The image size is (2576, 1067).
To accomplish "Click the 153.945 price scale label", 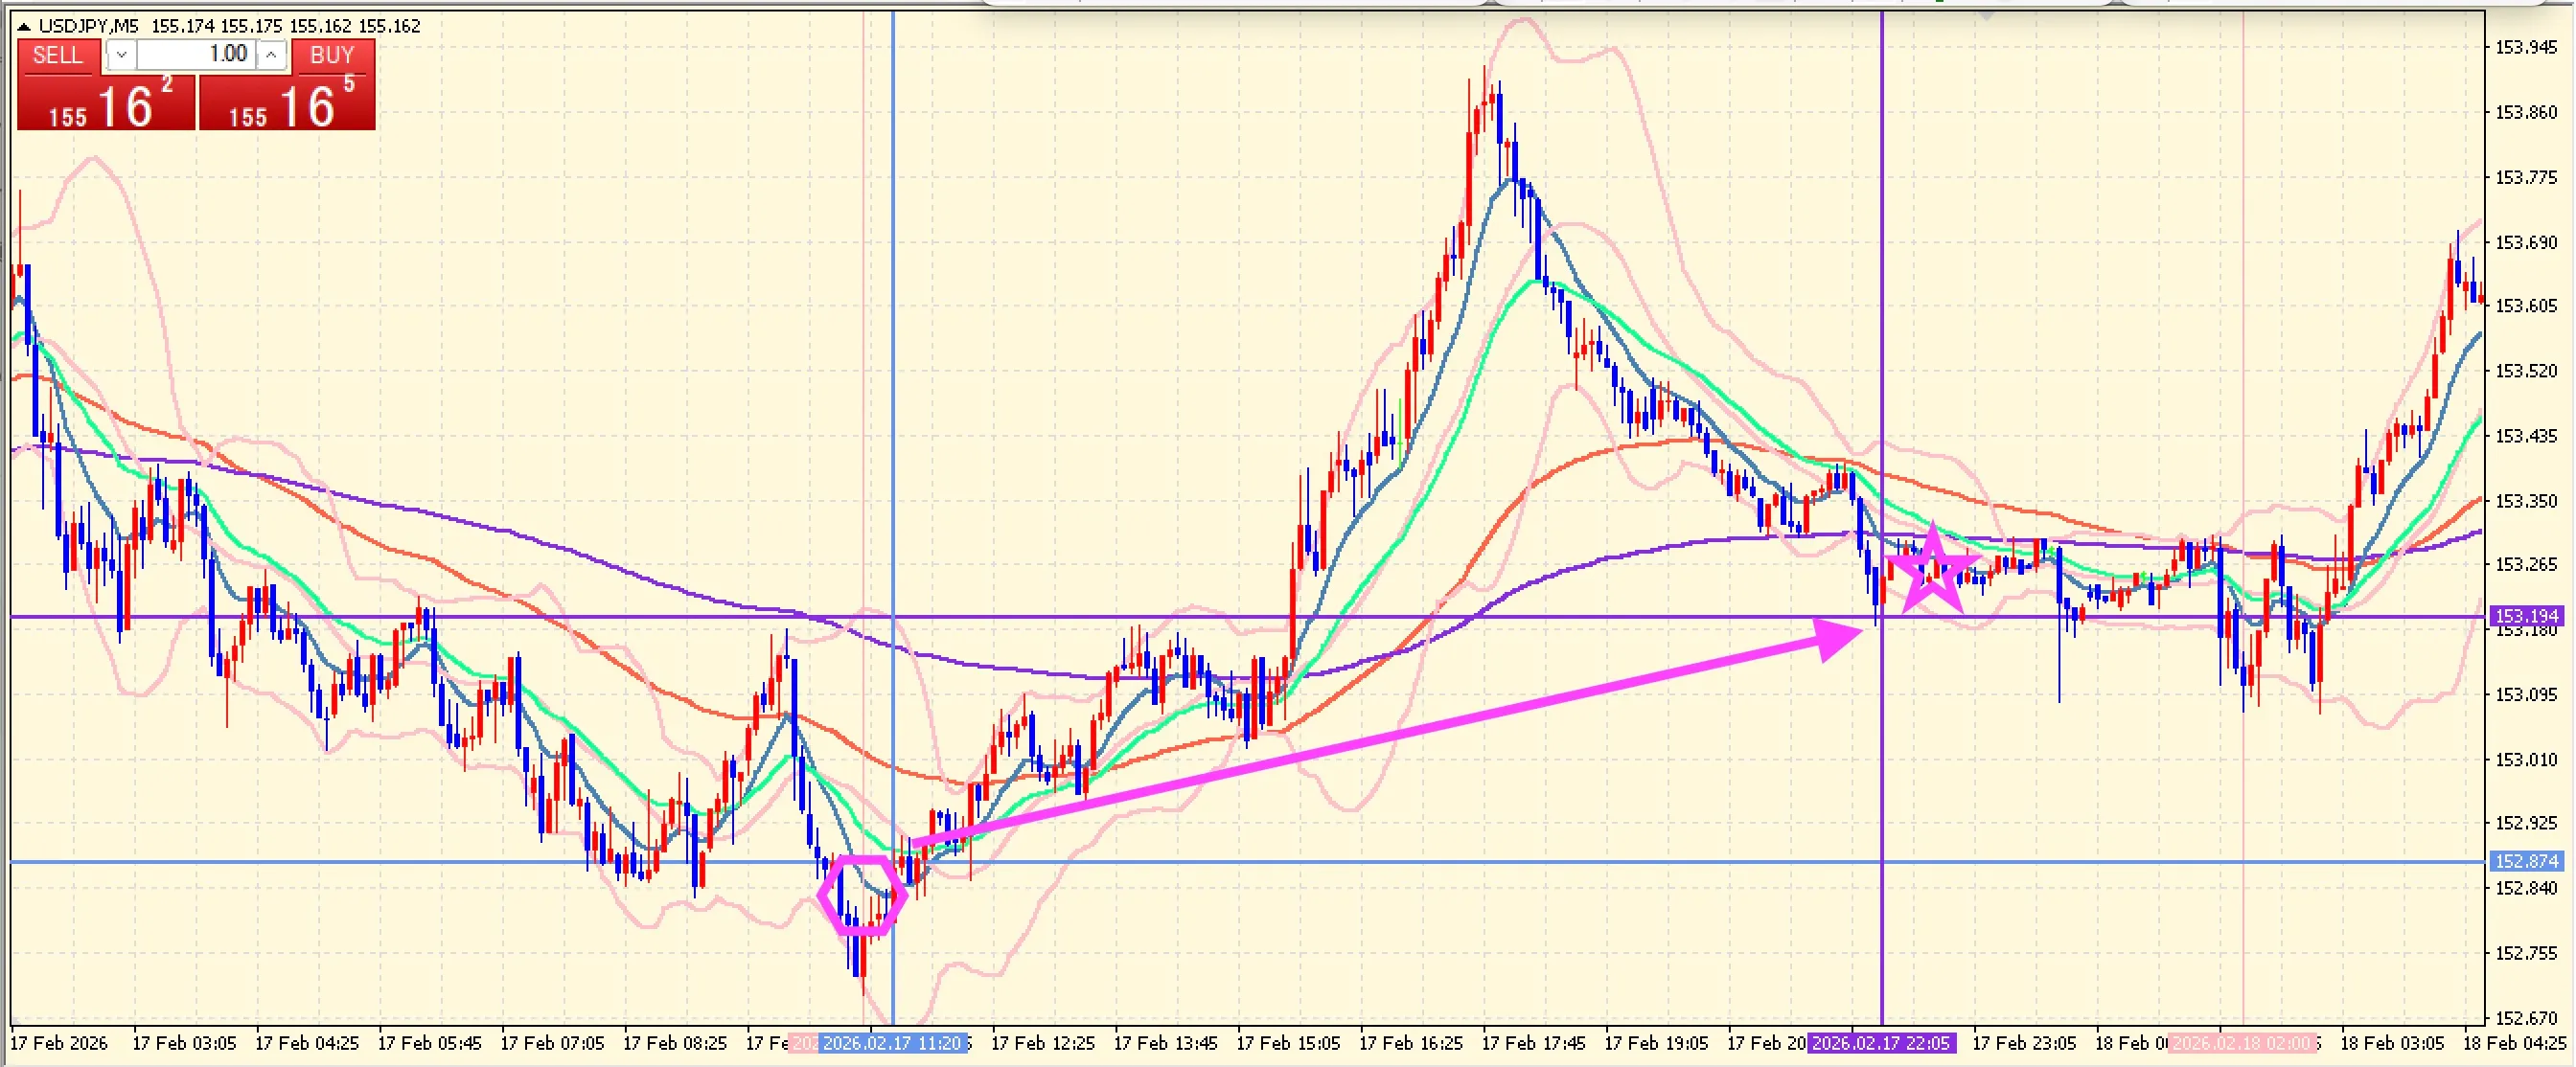I will (x=2526, y=47).
